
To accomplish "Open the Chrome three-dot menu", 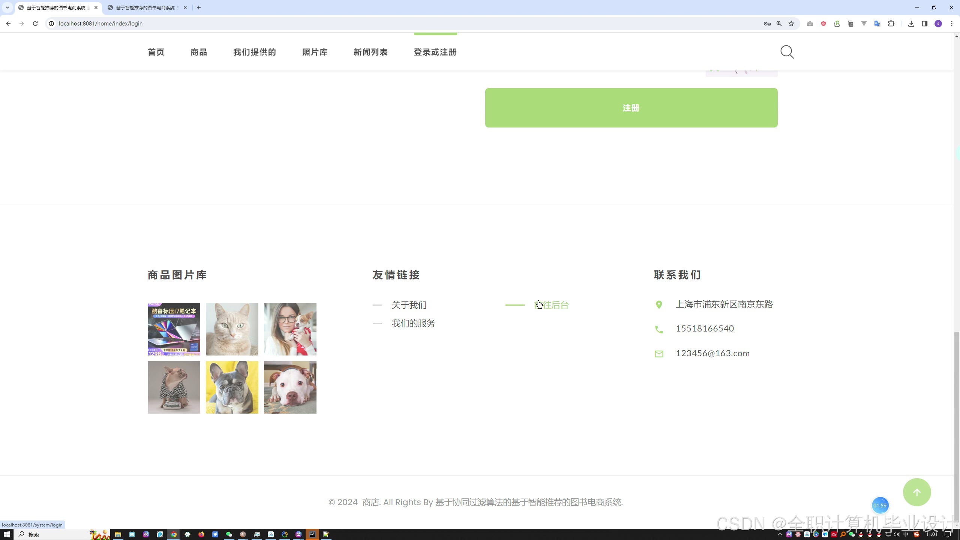I will [951, 24].
